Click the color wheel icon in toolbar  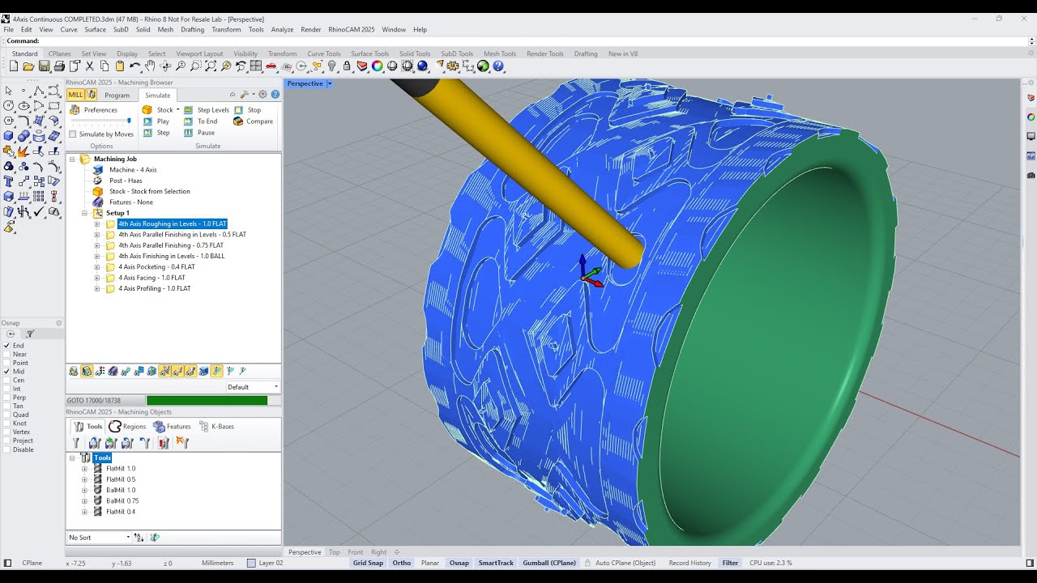(x=377, y=66)
